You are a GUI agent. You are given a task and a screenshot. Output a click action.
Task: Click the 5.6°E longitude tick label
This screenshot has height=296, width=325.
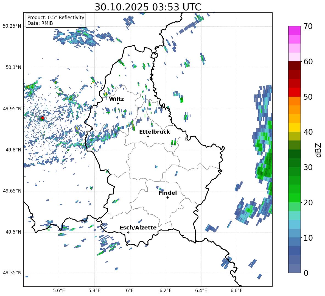click(x=59, y=291)
